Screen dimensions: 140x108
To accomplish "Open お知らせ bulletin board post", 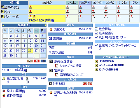I will (x=60, y=29).
